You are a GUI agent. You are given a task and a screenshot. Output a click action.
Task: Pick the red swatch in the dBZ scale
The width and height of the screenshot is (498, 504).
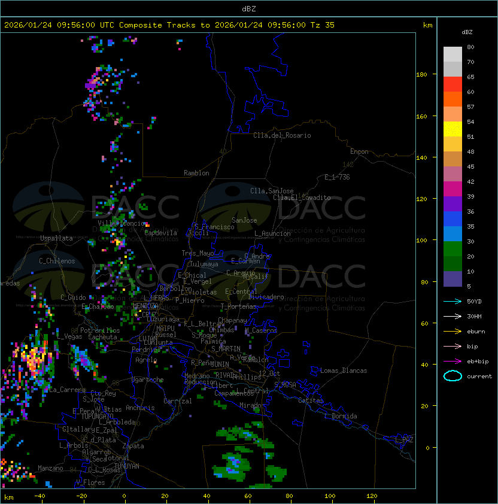453,84
